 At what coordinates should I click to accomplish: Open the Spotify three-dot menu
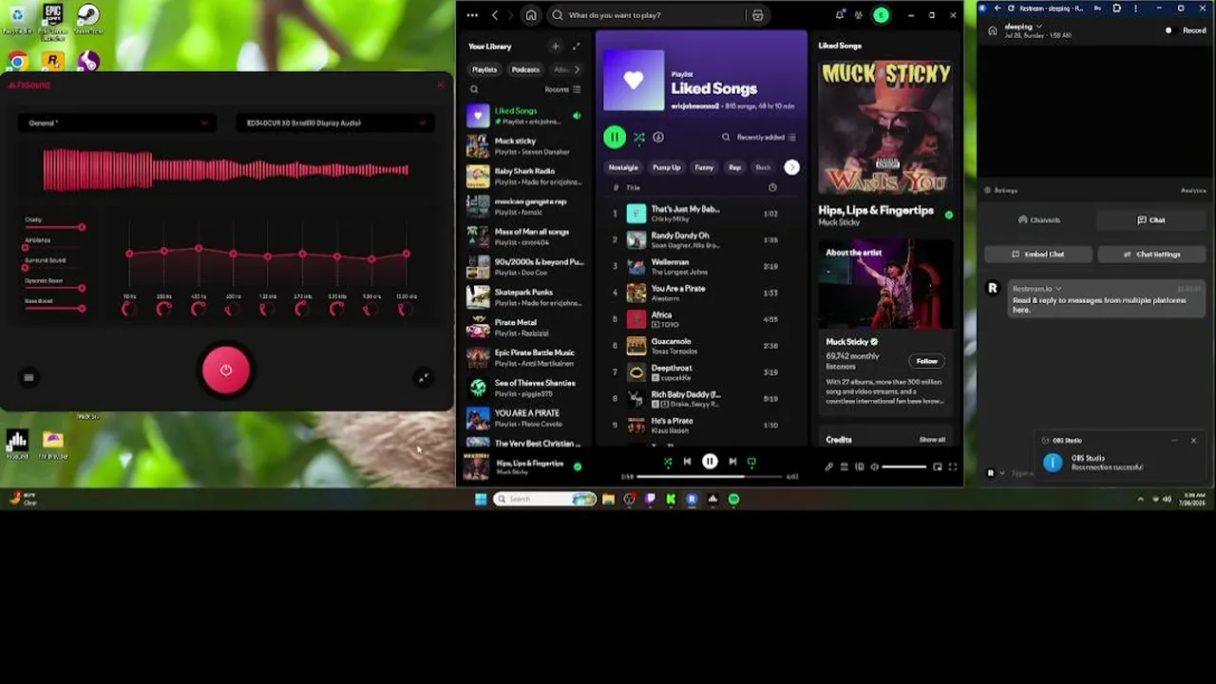click(x=472, y=15)
